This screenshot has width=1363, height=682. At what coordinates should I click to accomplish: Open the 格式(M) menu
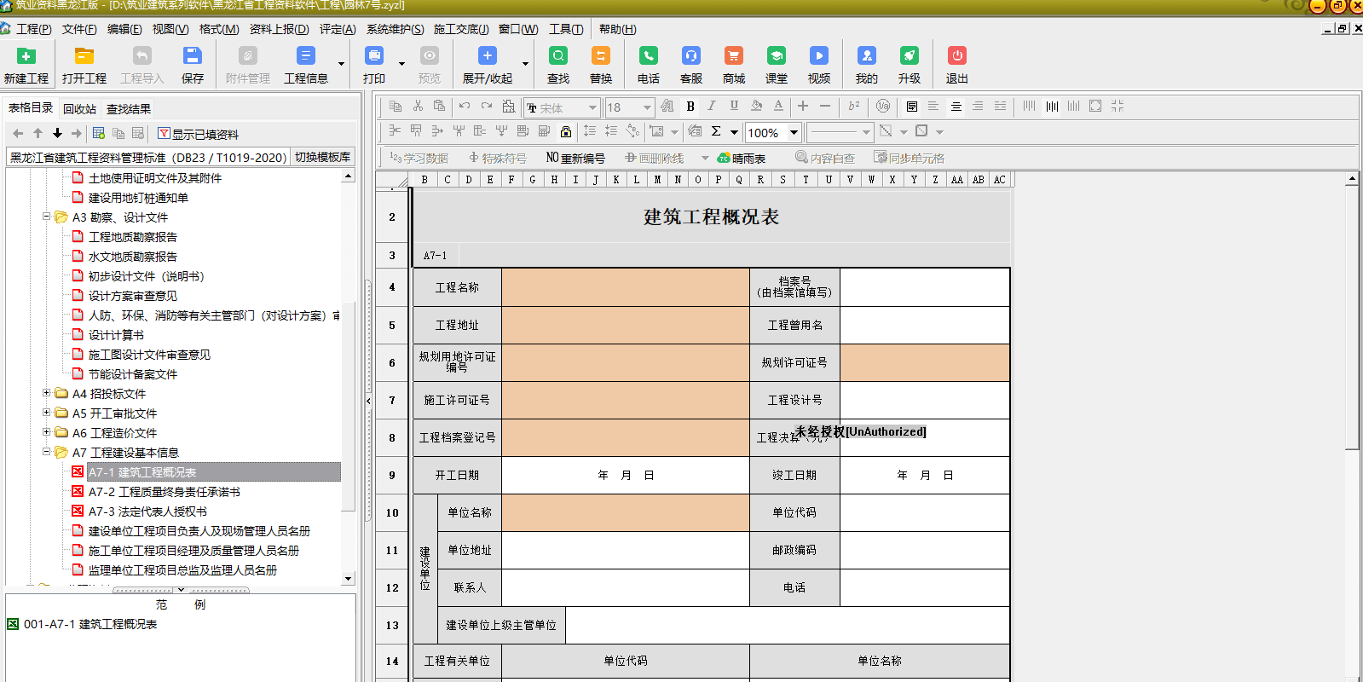[219, 29]
